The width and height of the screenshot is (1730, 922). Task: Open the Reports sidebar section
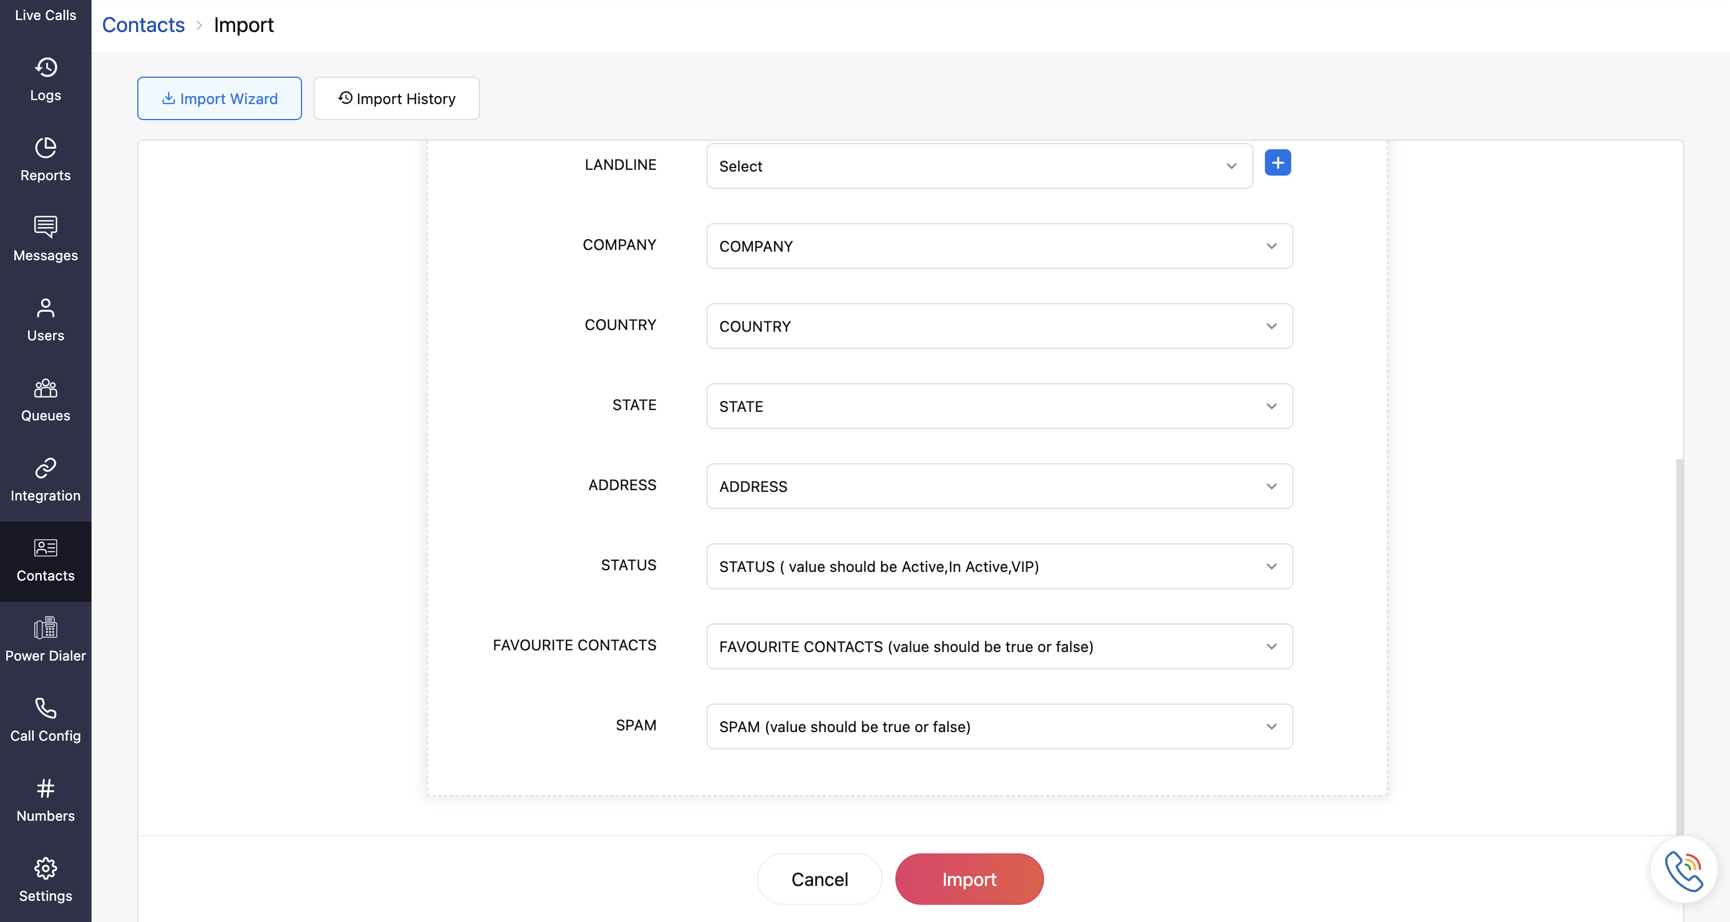[x=45, y=160]
